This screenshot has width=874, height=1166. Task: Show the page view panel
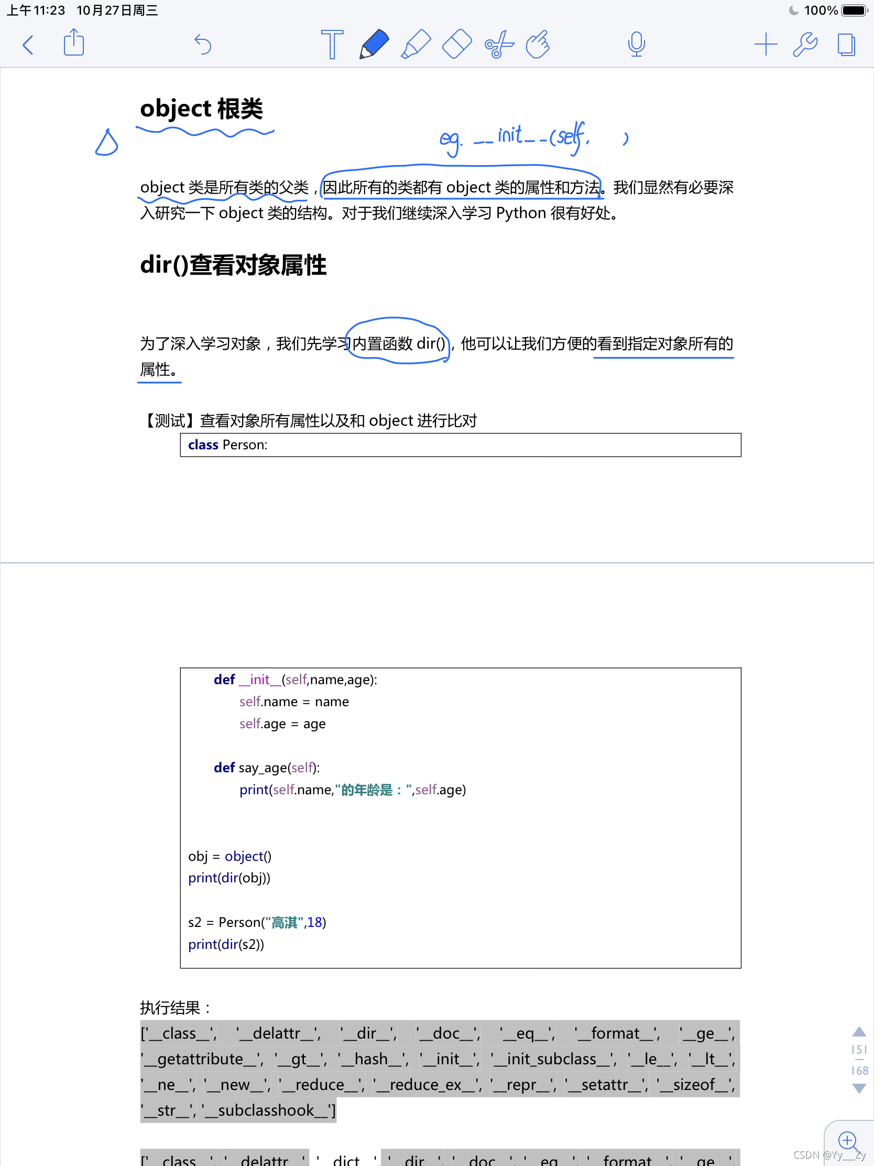[846, 45]
